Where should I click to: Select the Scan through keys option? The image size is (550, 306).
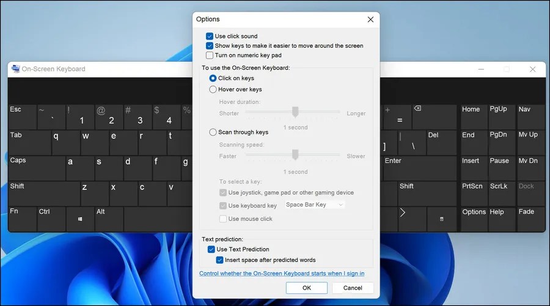point(213,132)
